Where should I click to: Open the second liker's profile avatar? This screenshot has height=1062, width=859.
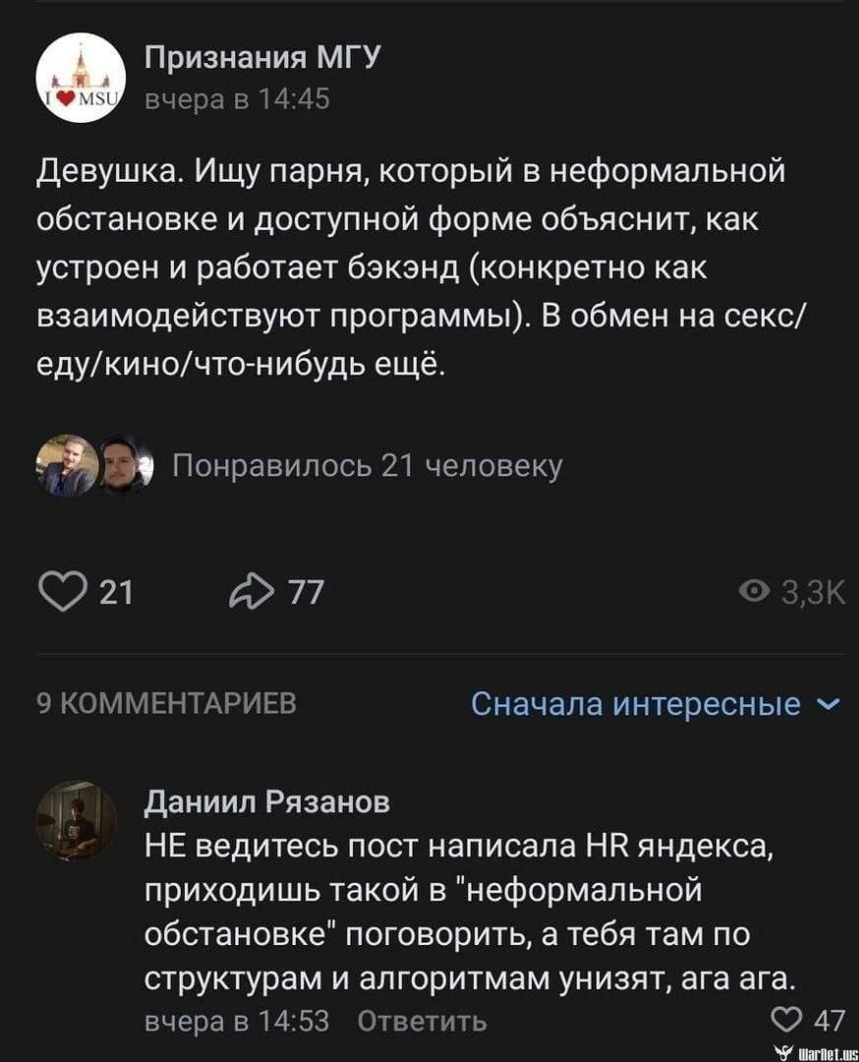point(123,465)
